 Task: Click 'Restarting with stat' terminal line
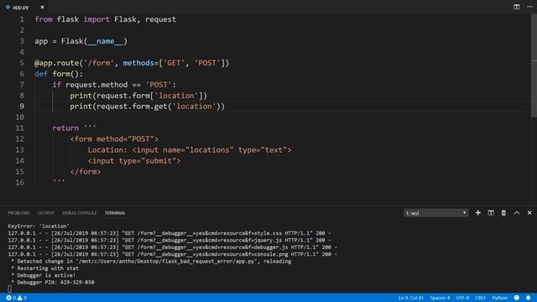pos(44,268)
